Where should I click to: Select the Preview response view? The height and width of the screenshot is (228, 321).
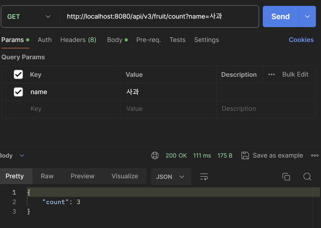(82, 176)
